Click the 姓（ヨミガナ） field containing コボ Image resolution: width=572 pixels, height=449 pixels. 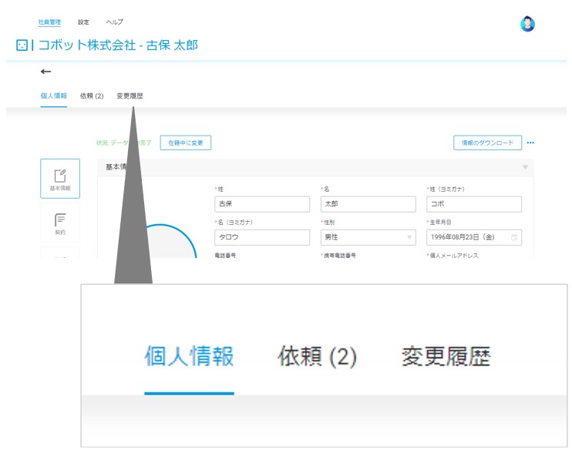(474, 204)
